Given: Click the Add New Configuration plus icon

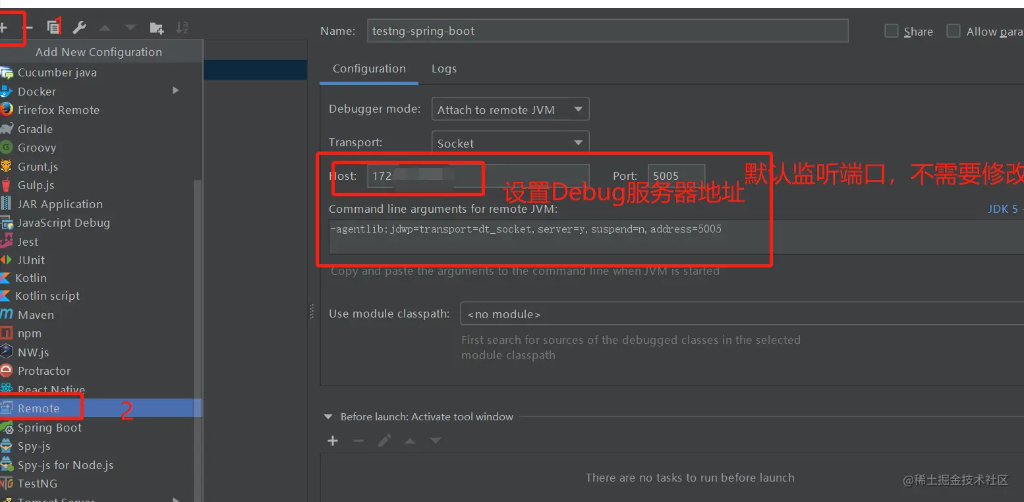Looking at the screenshot, I should tap(3, 28).
